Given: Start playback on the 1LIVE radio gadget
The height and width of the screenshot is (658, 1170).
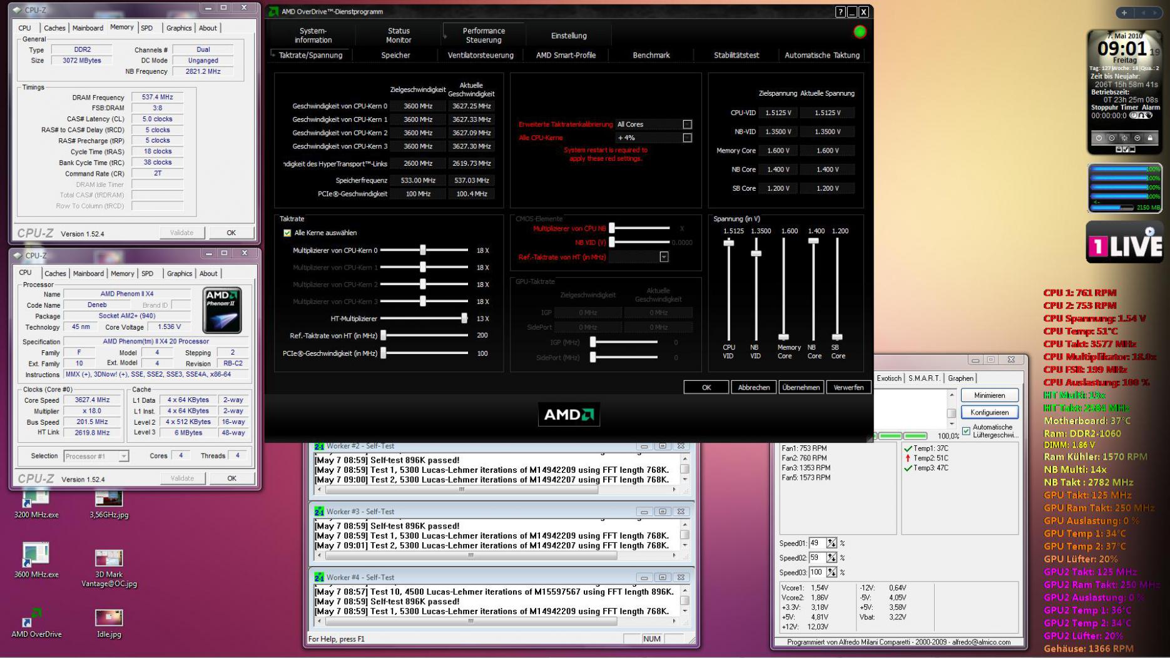Looking at the screenshot, I should pyautogui.click(x=1150, y=231).
